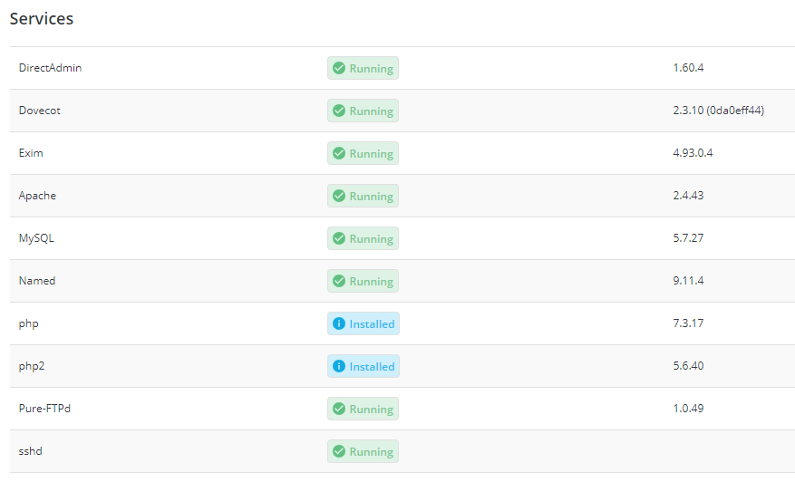This screenshot has width=795, height=482.
Task: Click the Apache Running status badge
Action: point(363,196)
